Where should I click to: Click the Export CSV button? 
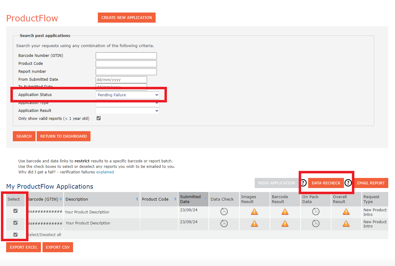[x=58, y=247]
